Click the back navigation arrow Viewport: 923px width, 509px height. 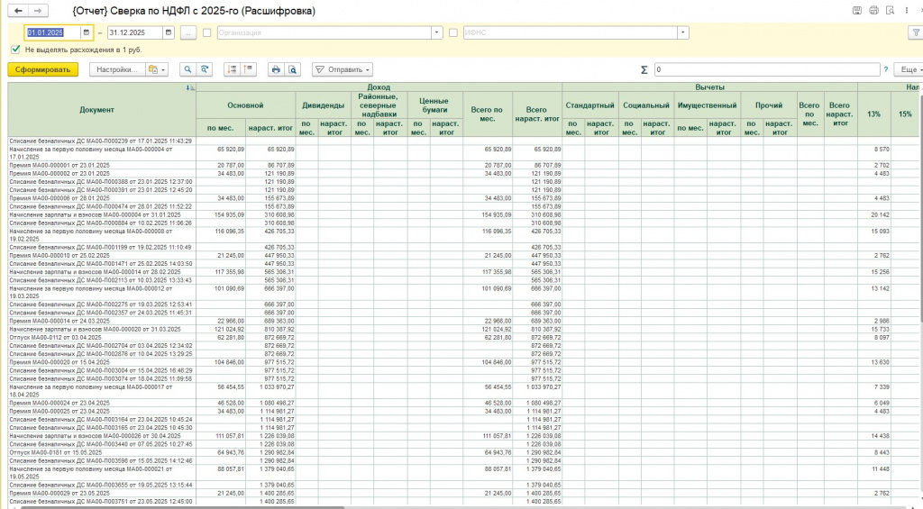point(16,10)
